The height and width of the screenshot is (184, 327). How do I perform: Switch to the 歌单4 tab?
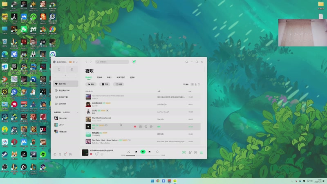(99, 77)
